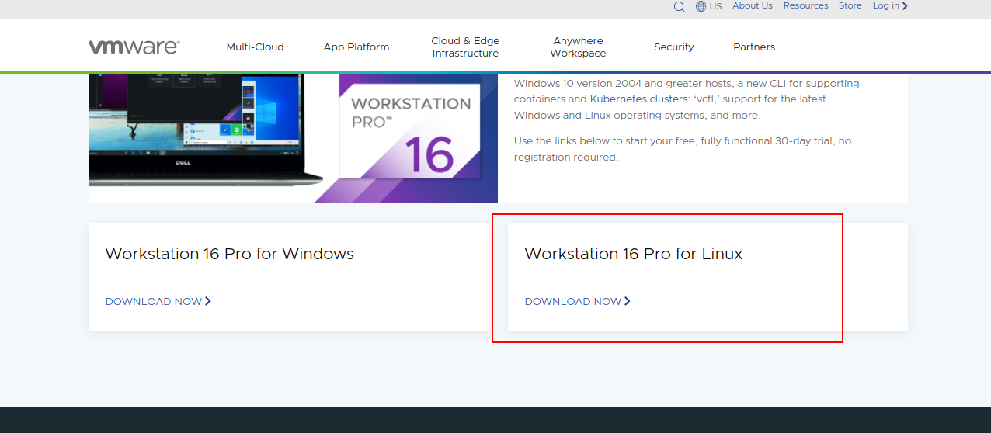991x433 pixels.
Task: Visit the Store link
Action: pyautogui.click(x=850, y=5)
